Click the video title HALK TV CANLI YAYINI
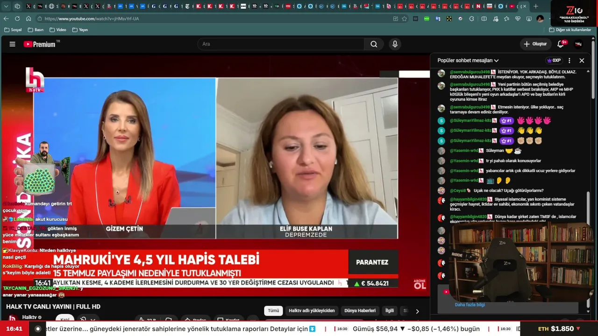 53,307
